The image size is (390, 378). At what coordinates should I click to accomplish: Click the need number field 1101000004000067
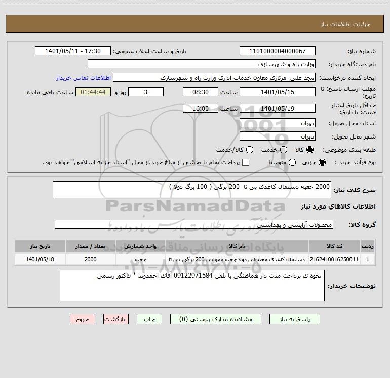[x=278, y=51]
